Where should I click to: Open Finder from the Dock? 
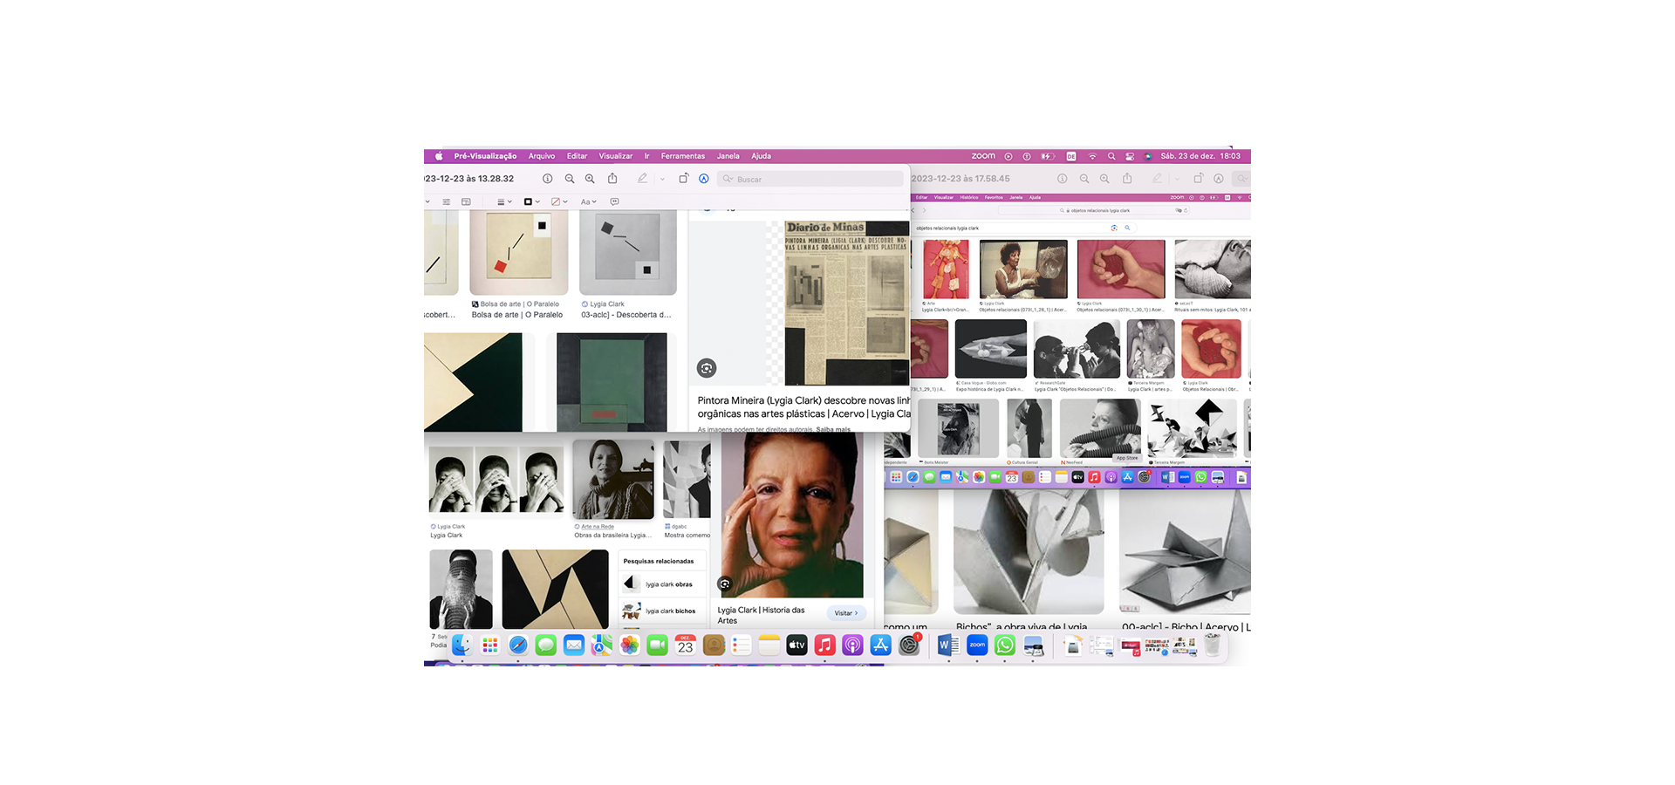tap(462, 645)
